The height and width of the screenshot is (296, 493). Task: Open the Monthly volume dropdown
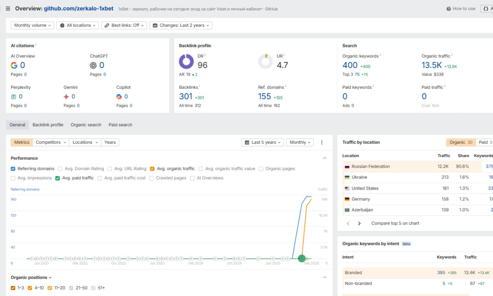(32, 25)
